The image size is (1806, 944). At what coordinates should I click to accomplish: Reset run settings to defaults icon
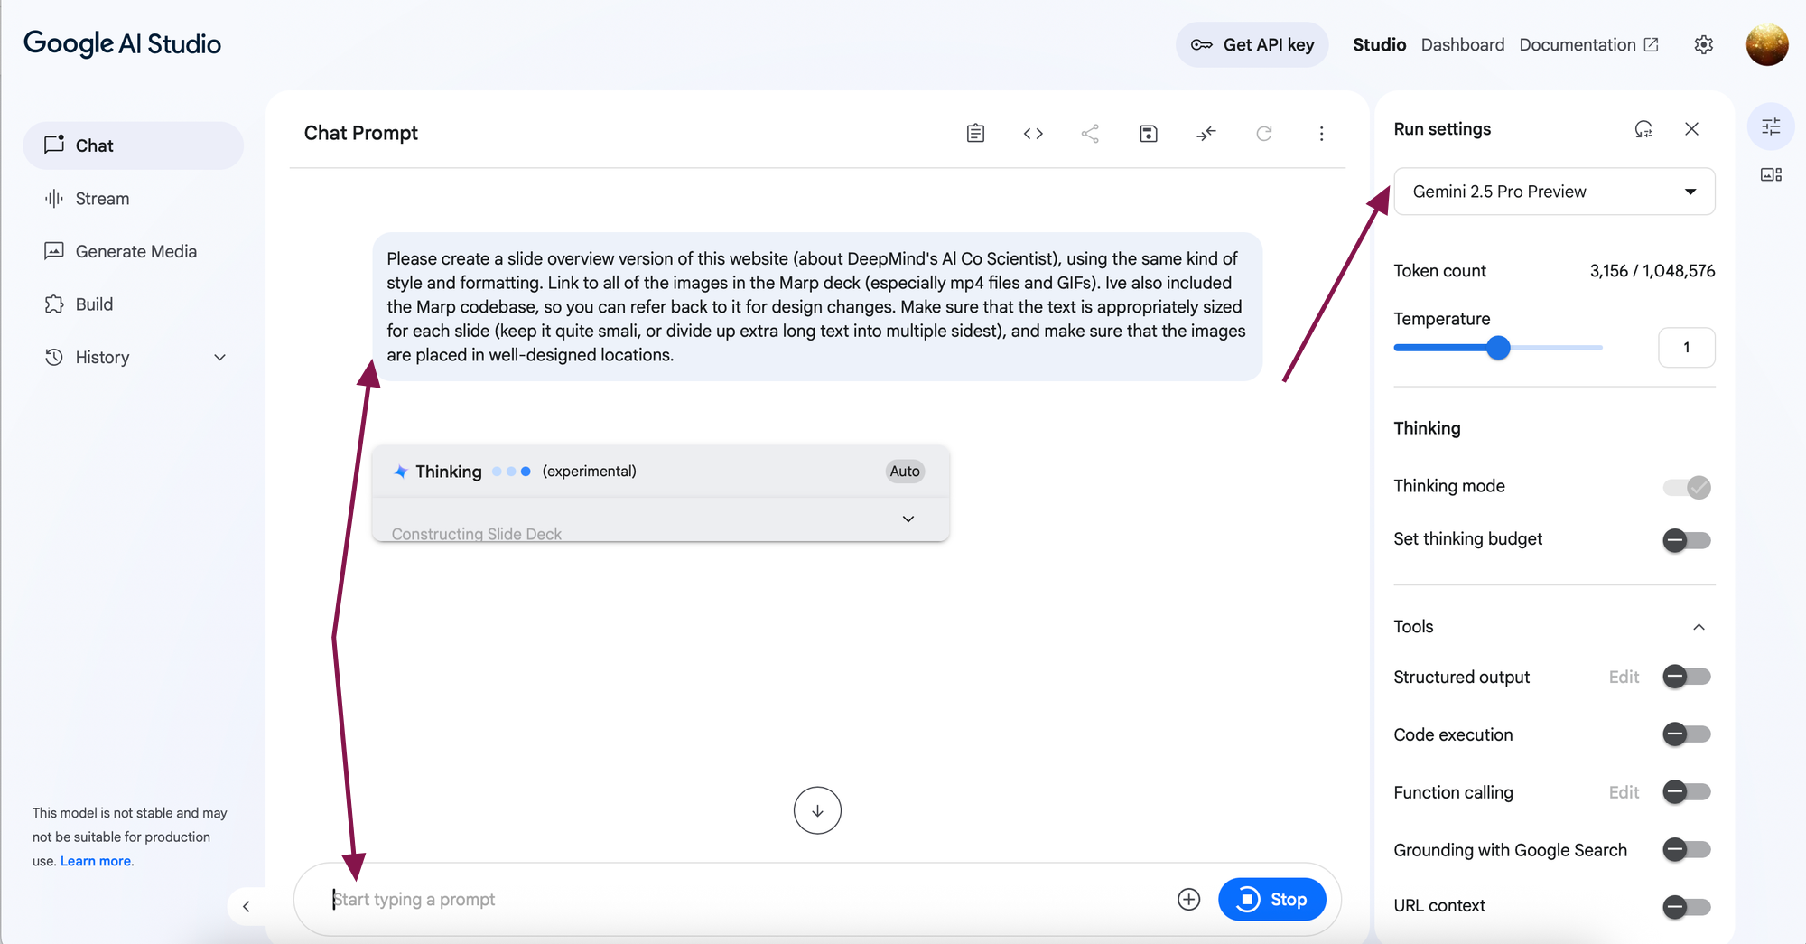pos(1643,129)
